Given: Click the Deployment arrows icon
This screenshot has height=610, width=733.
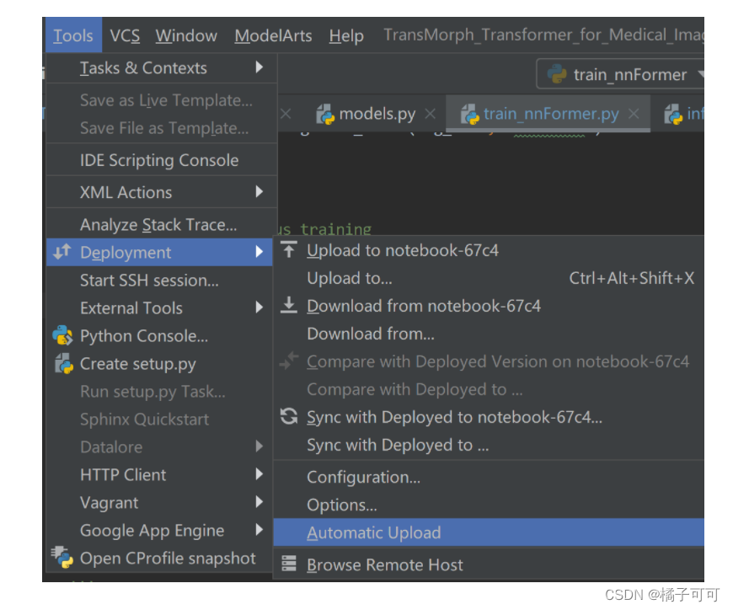Looking at the screenshot, I should pyautogui.click(x=62, y=251).
